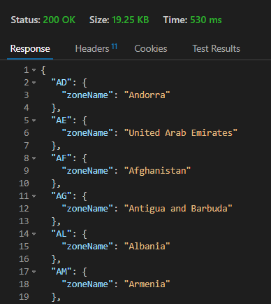Click the 530 ms time value
The image size is (271, 304).
click(206, 20)
